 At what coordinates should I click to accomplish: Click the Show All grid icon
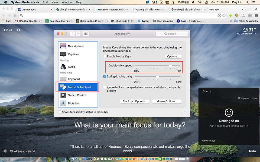[x=86, y=33]
